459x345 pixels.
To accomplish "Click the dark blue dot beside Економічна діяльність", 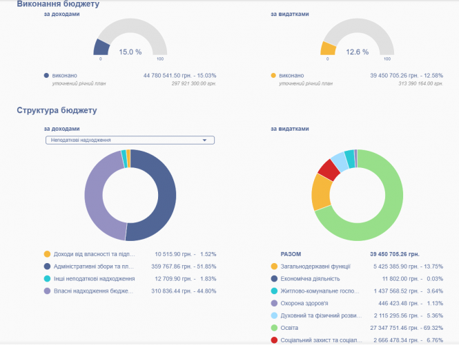I will [274, 278].
